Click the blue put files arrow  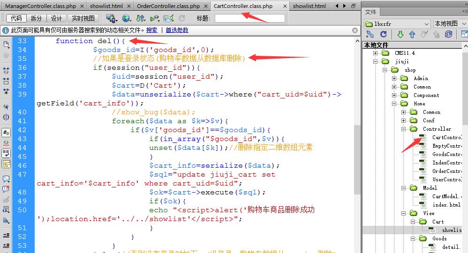click(412, 34)
